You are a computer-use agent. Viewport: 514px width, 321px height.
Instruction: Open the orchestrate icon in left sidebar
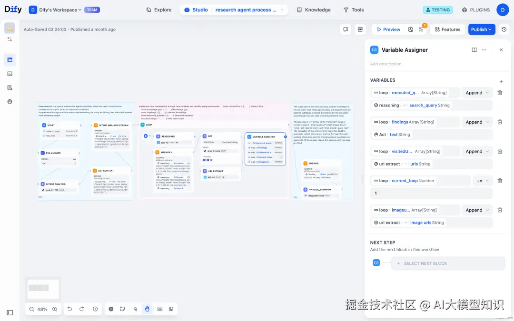pyautogui.click(x=10, y=59)
